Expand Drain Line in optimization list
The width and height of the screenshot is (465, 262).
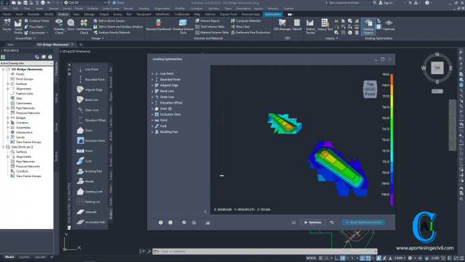click(x=152, y=97)
